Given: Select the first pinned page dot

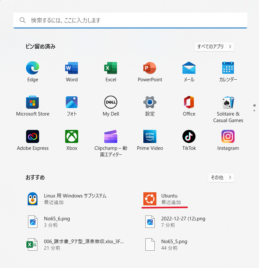Looking at the screenshot, I should tap(254, 105).
